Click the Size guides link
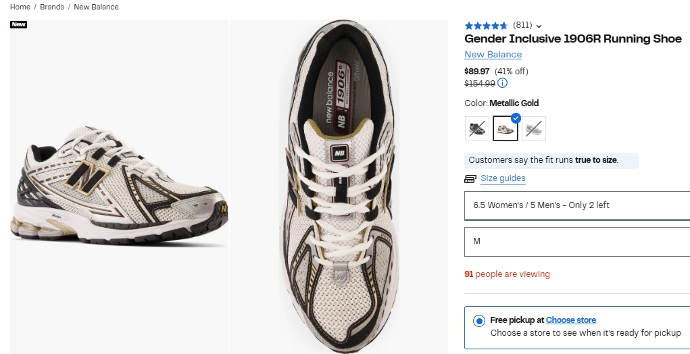Viewport: 690px width, 354px height. pos(503,178)
